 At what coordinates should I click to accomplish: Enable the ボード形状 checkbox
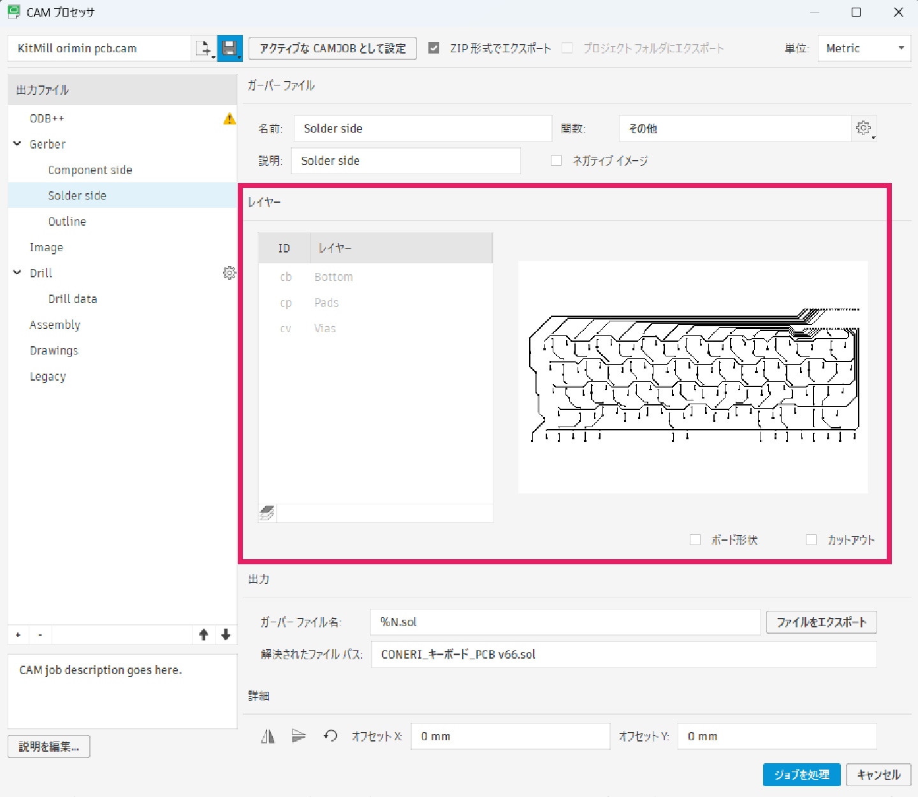(x=696, y=540)
